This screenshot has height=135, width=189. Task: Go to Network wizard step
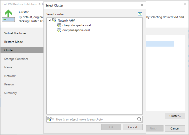10,76
